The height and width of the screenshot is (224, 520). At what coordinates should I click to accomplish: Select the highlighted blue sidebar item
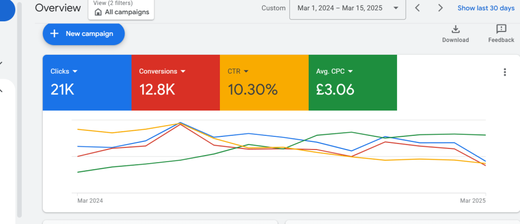[x=7, y=10]
